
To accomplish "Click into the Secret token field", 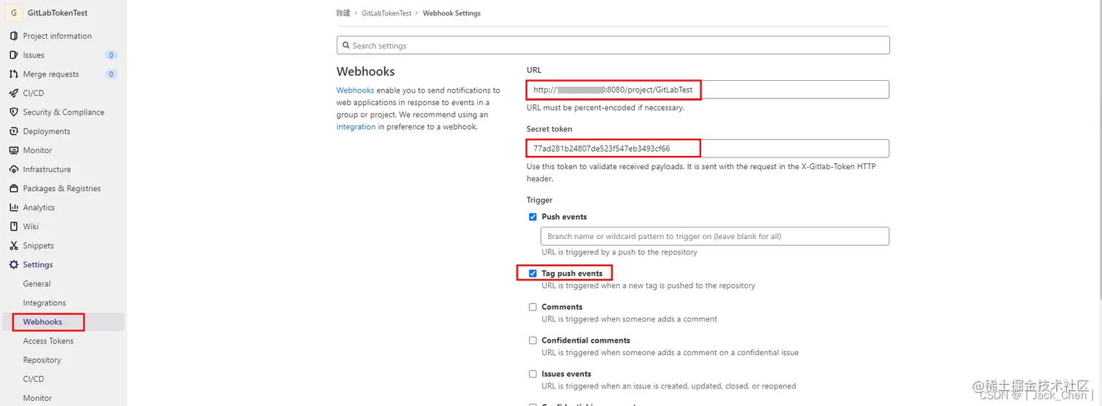I will [x=708, y=149].
